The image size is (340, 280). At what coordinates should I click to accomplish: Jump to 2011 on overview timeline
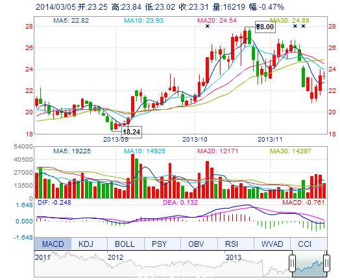point(43,257)
